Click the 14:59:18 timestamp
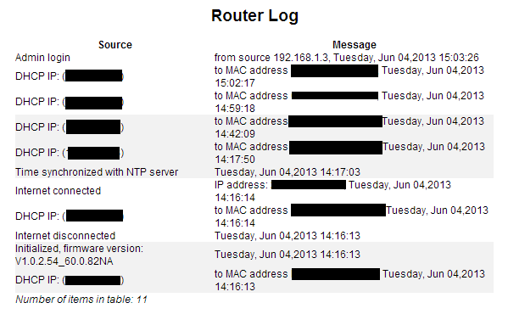The width and height of the screenshot is (508, 314). [x=235, y=109]
